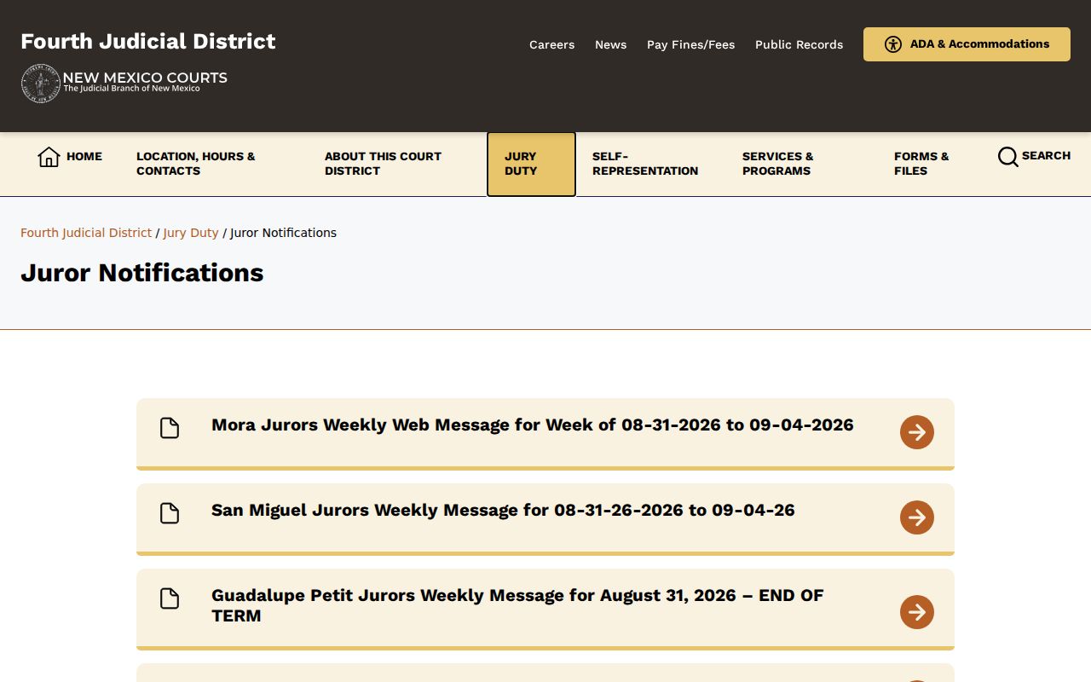Image resolution: width=1091 pixels, height=682 pixels.
Task: Go to the Careers page
Action: [552, 44]
